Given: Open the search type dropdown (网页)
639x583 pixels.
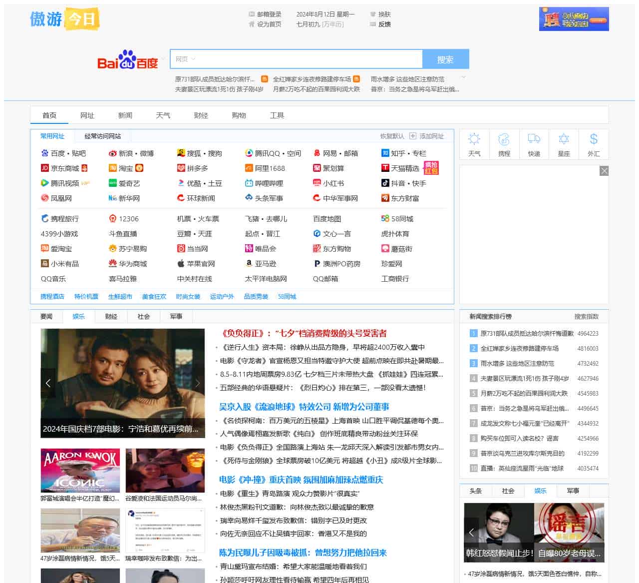Looking at the screenshot, I should pos(185,59).
